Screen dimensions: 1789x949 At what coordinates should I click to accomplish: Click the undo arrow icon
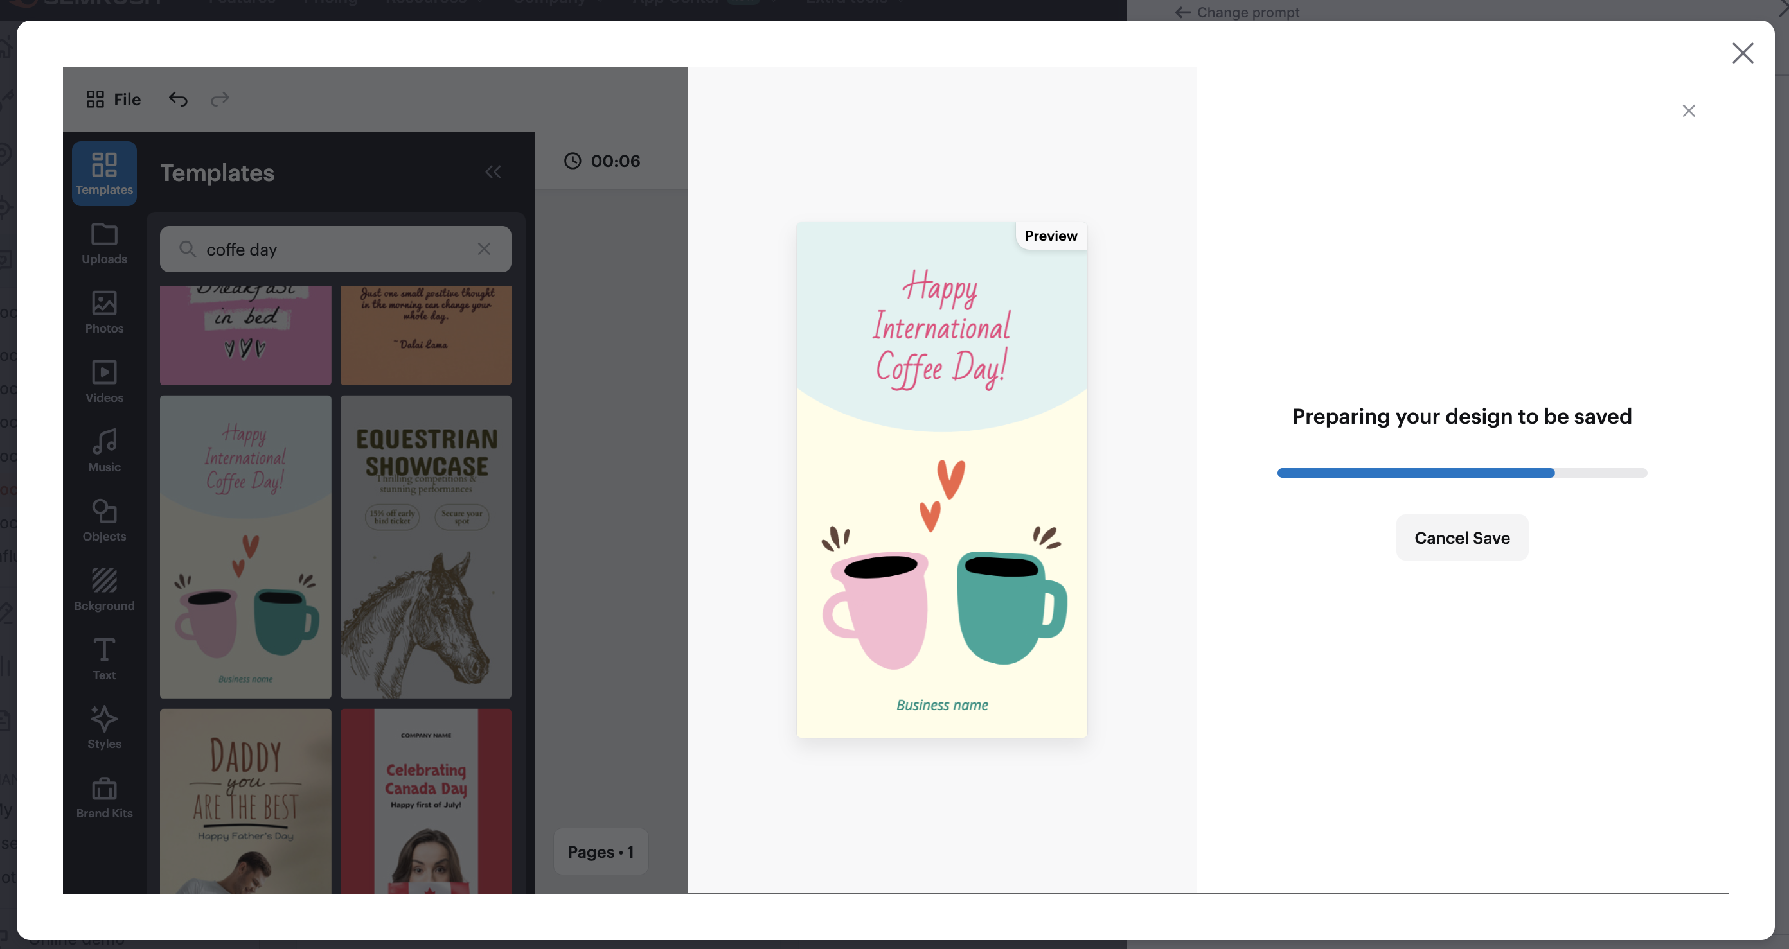(179, 99)
